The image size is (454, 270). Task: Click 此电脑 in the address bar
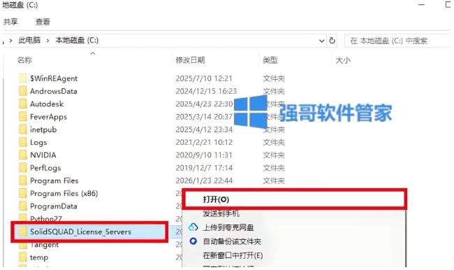29,41
